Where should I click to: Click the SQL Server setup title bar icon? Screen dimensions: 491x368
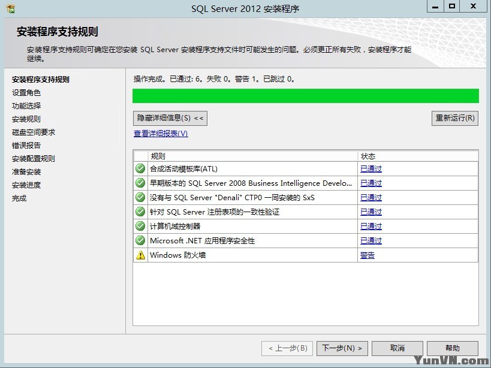coord(10,8)
